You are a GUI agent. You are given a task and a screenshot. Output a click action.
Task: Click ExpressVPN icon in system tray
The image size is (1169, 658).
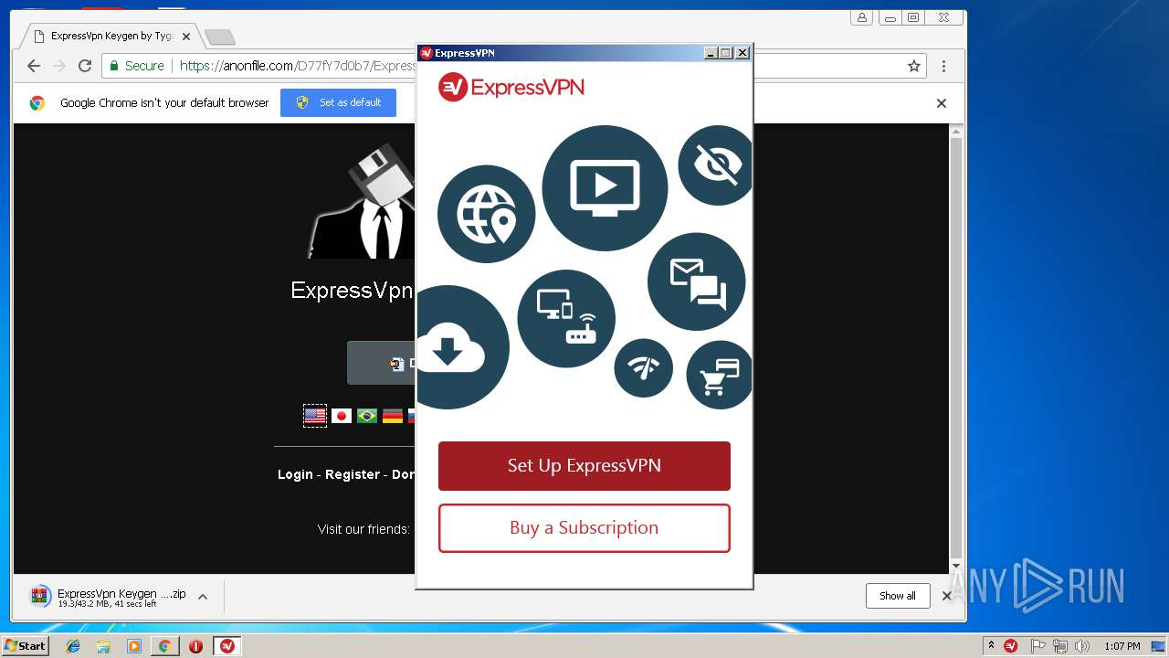pyautogui.click(x=1011, y=646)
